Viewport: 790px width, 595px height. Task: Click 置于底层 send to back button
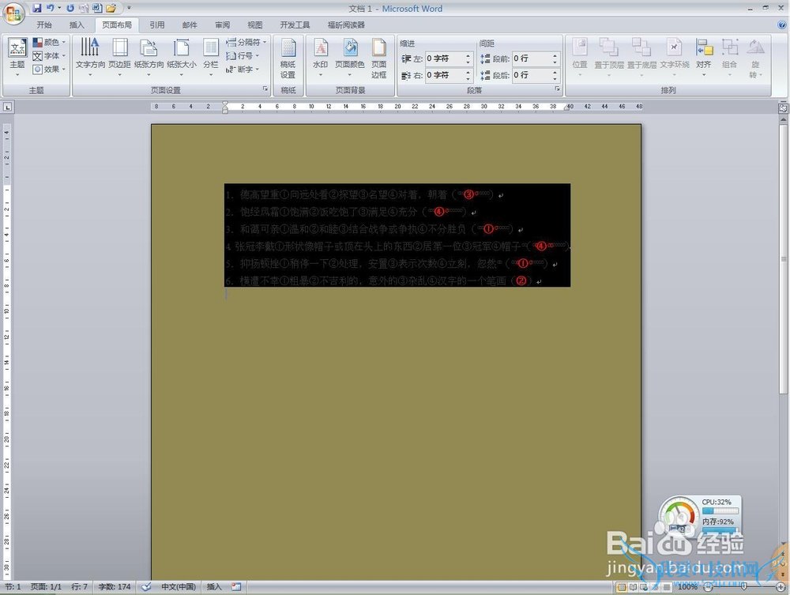(x=641, y=58)
